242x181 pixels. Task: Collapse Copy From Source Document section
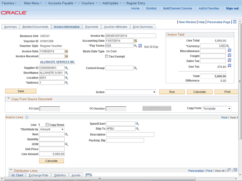click(9, 99)
